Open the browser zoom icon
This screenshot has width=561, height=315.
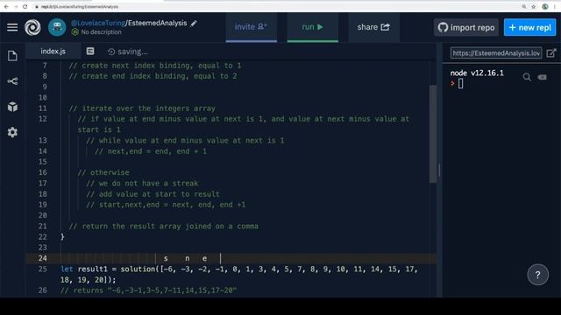click(x=524, y=6)
